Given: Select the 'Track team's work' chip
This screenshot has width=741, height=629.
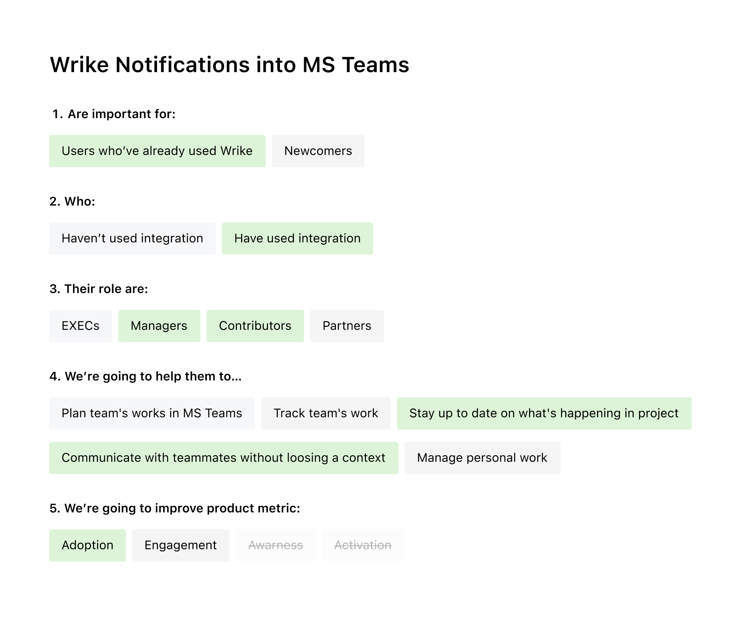Looking at the screenshot, I should click(x=326, y=413).
